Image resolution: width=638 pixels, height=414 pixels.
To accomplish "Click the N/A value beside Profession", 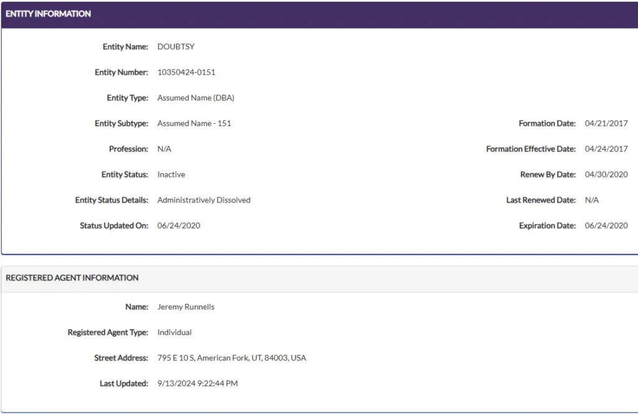I will click(164, 149).
